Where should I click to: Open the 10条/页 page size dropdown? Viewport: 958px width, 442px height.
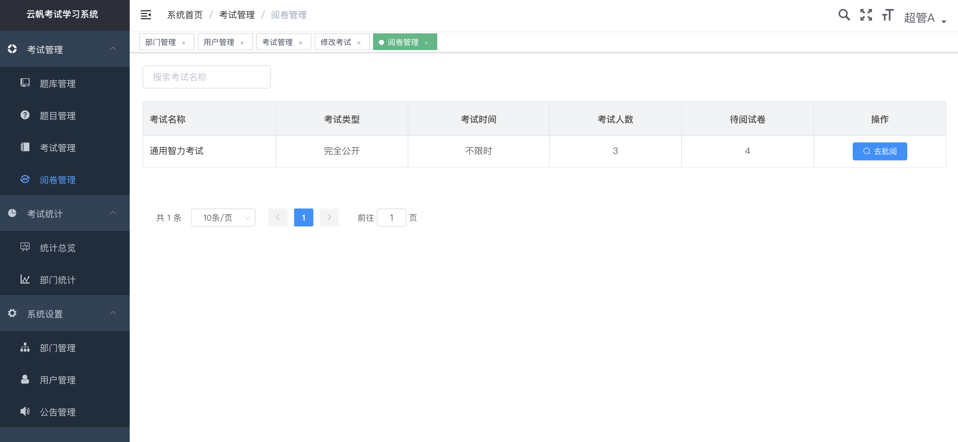pos(223,217)
